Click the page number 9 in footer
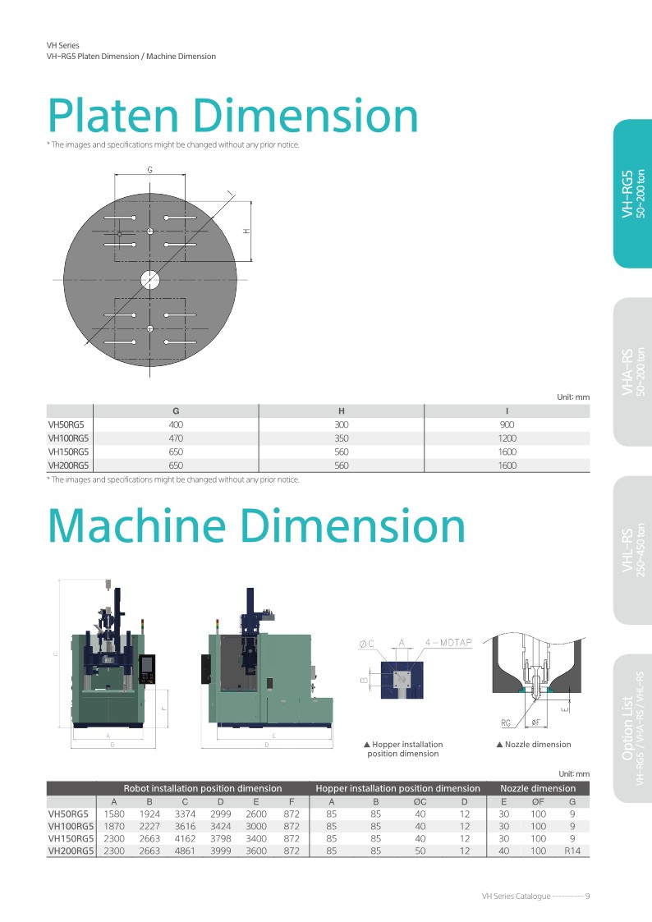Viewport: 652px width, 922px height. 588,896
